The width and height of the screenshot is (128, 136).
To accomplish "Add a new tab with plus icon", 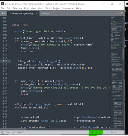I will (118, 13).
